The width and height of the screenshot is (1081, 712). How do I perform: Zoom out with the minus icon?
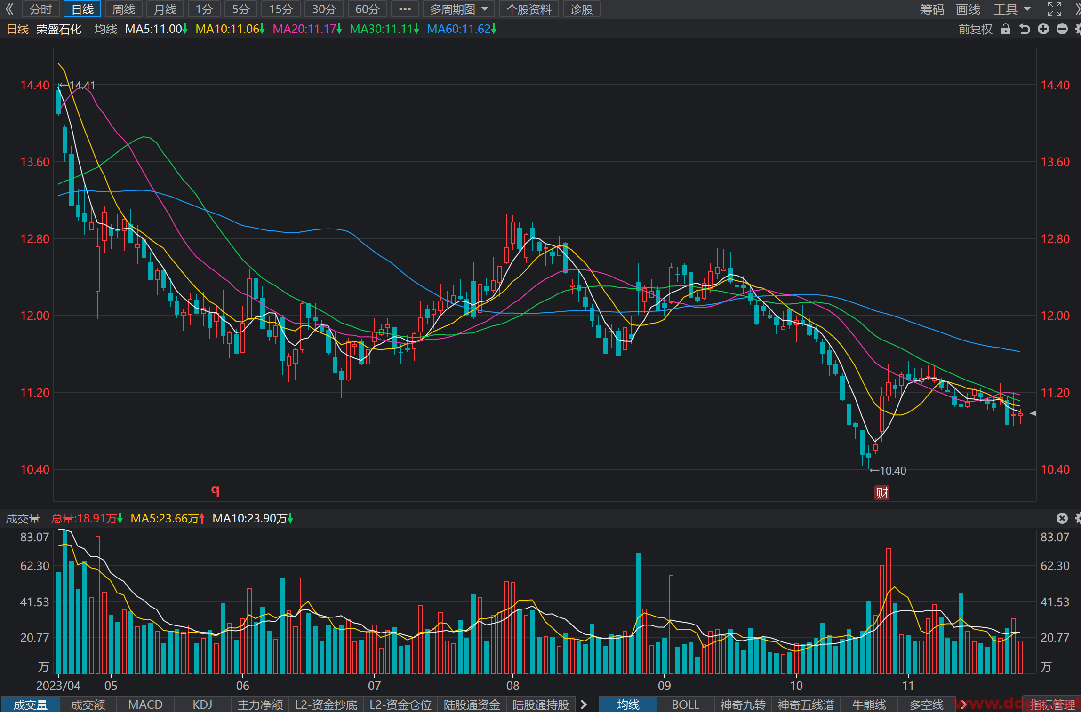pos(1062,29)
